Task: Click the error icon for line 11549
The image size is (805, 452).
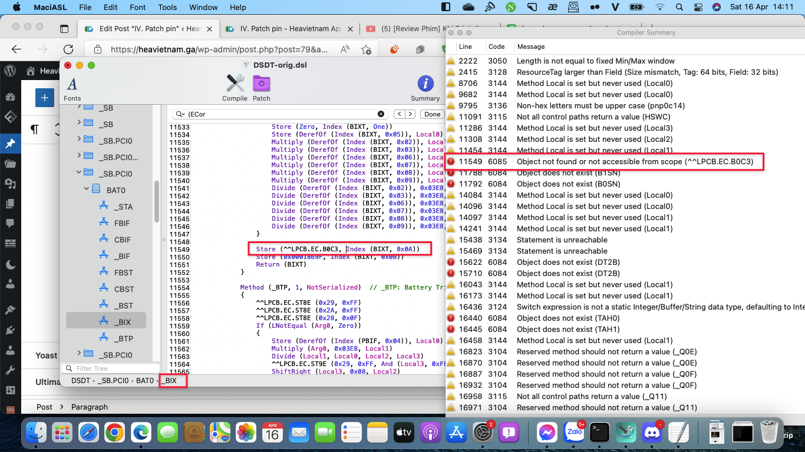Action: pyautogui.click(x=451, y=161)
